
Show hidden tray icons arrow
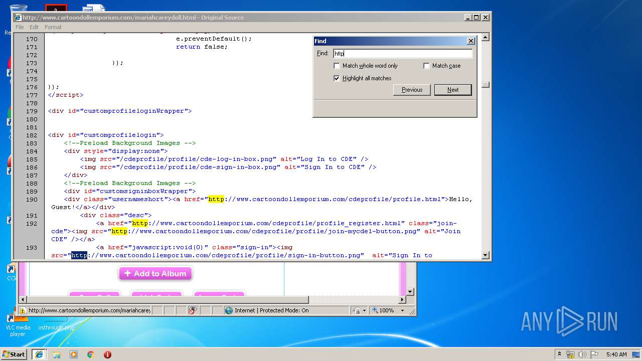click(559, 354)
